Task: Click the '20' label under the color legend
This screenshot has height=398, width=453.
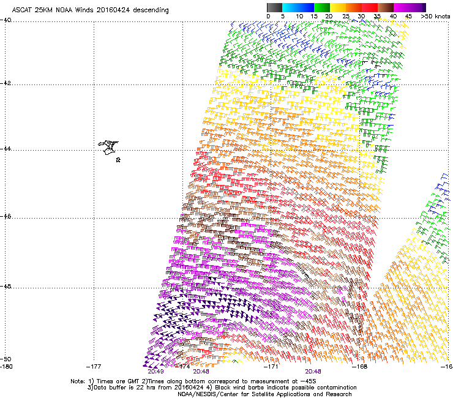Action: tap(329, 17)
